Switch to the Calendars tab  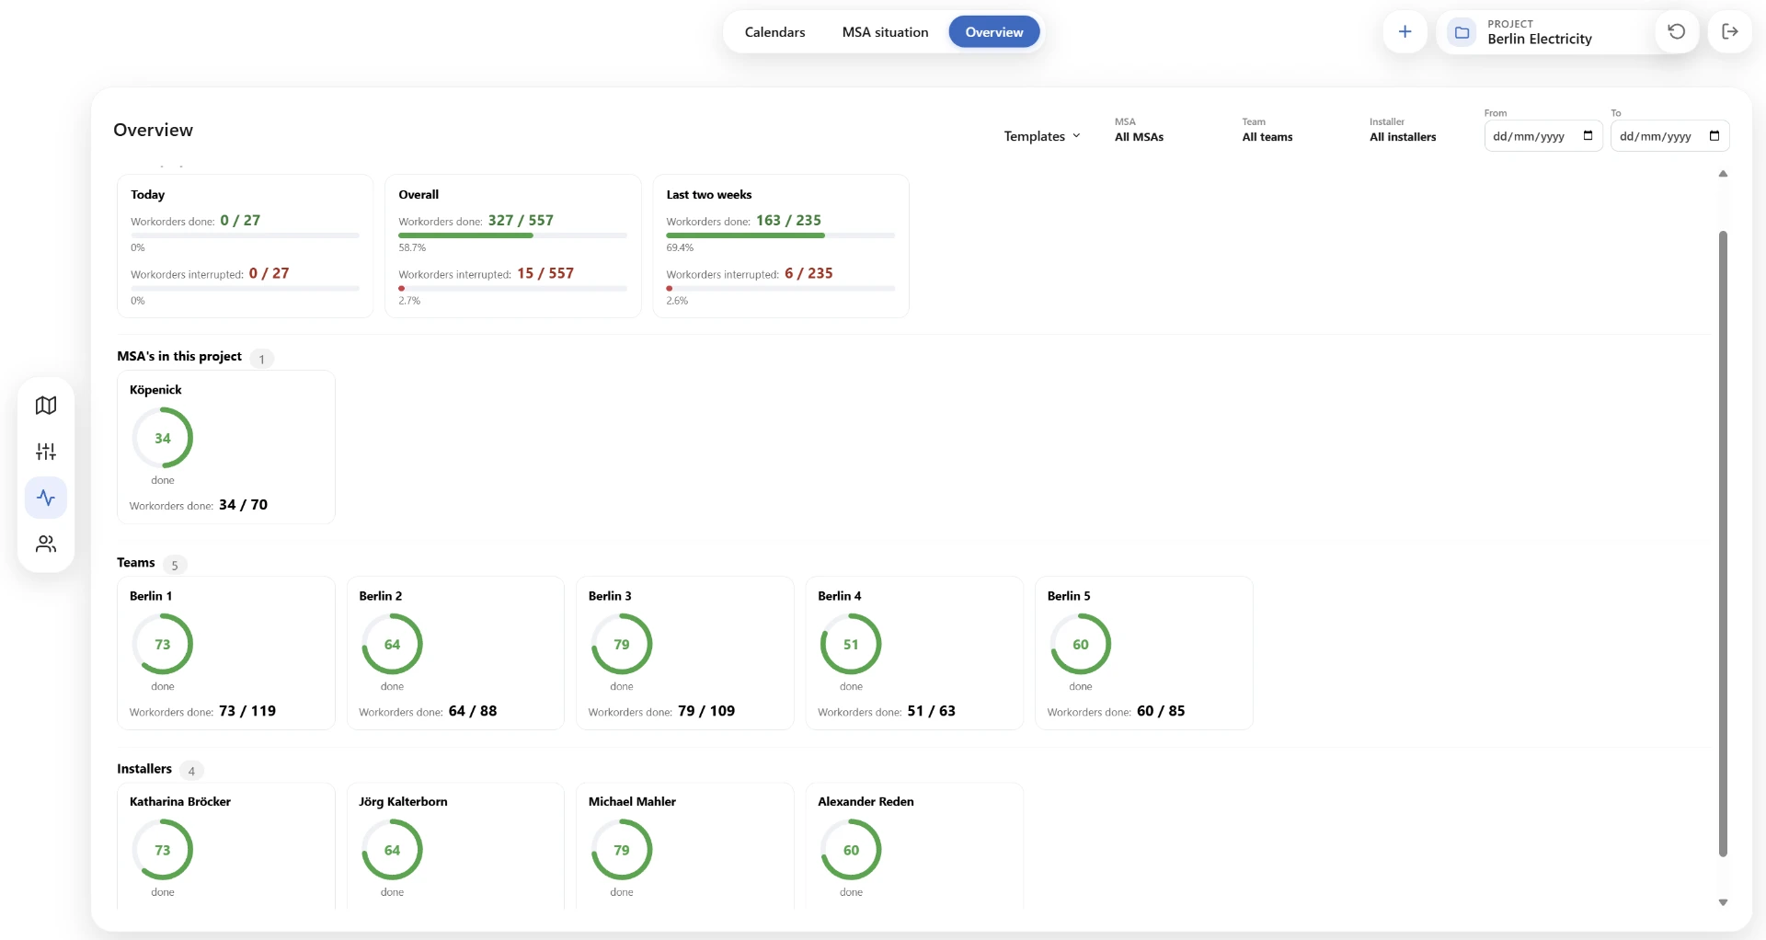(x=774, y=32)
